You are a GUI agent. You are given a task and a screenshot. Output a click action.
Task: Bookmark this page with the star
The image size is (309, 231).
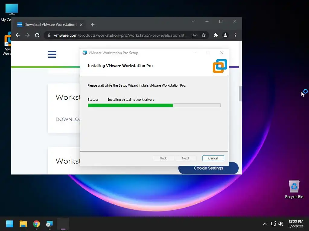click(204, 35)
